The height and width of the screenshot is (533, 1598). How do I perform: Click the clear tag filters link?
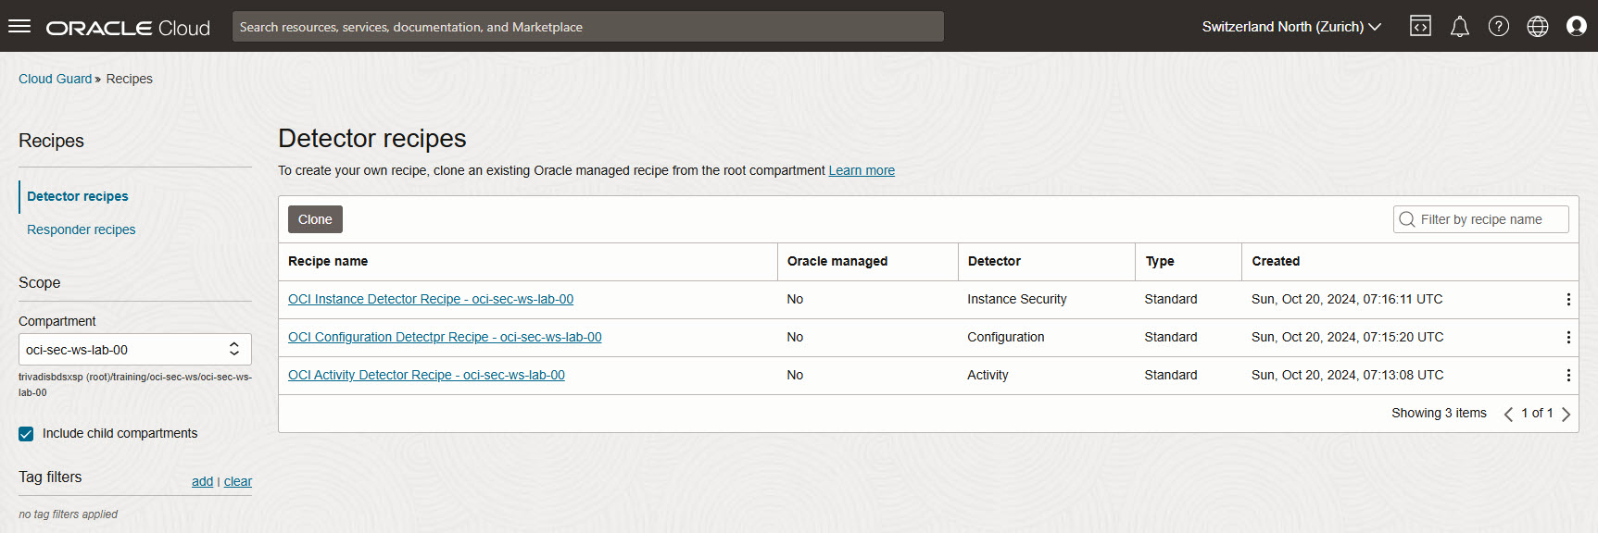[x=238, y=481]
